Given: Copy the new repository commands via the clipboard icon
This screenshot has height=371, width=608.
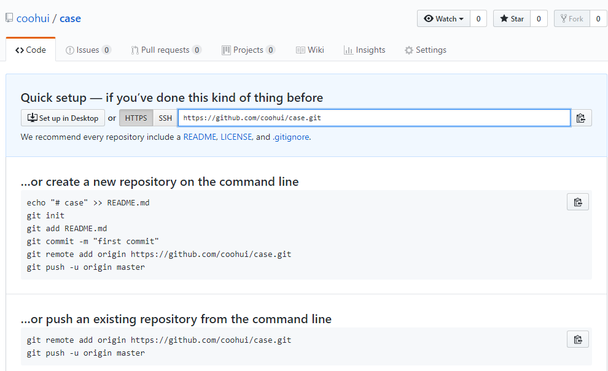Looking at the screenshot, I should click(x=578, y=202).
